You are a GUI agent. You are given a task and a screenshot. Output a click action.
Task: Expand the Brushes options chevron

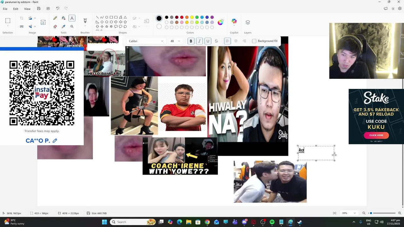[x=85, y=26]
